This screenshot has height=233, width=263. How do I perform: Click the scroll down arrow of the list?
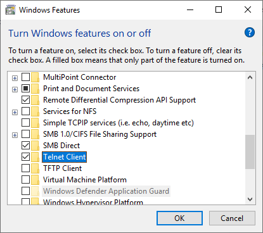(x=250, y=199)
